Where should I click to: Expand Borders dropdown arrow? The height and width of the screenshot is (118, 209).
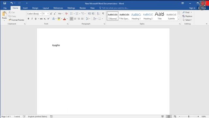tap(102, 19)
